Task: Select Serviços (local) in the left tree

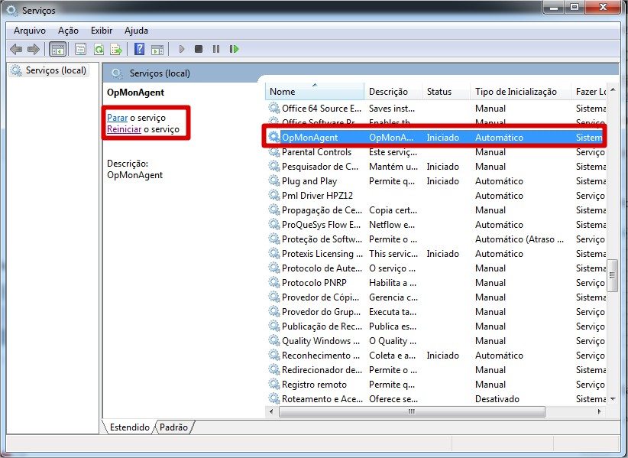Action: 56,70
